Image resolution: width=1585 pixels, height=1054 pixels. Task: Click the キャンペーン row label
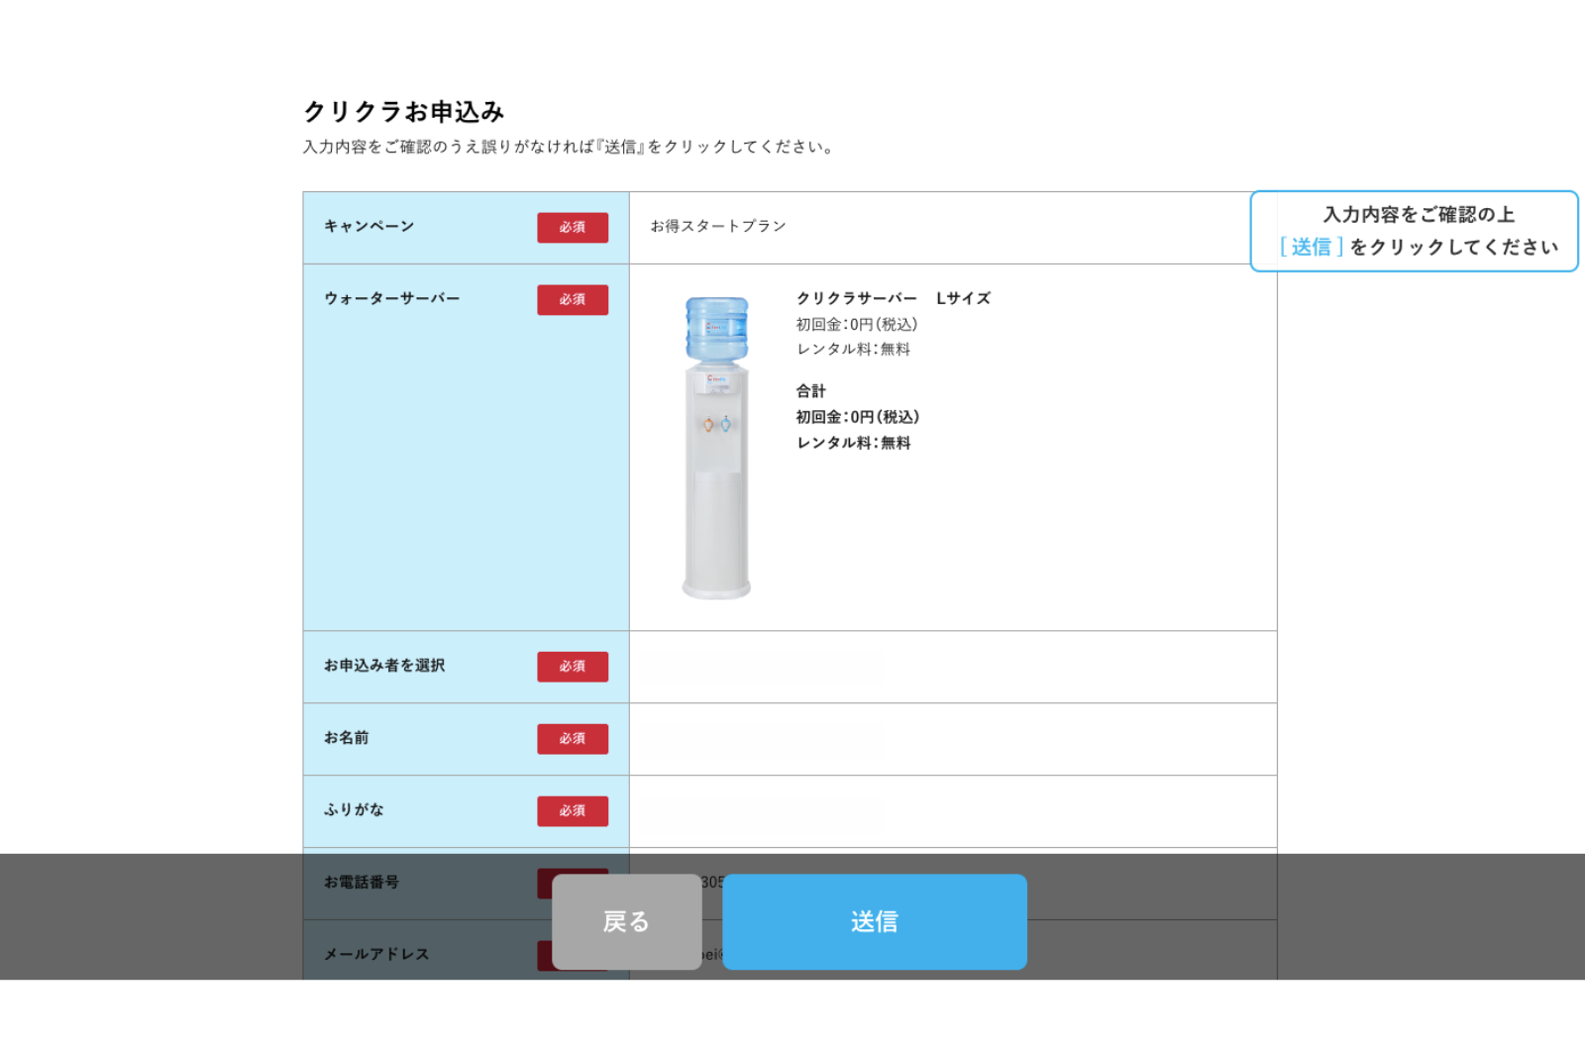pos(369,226)
